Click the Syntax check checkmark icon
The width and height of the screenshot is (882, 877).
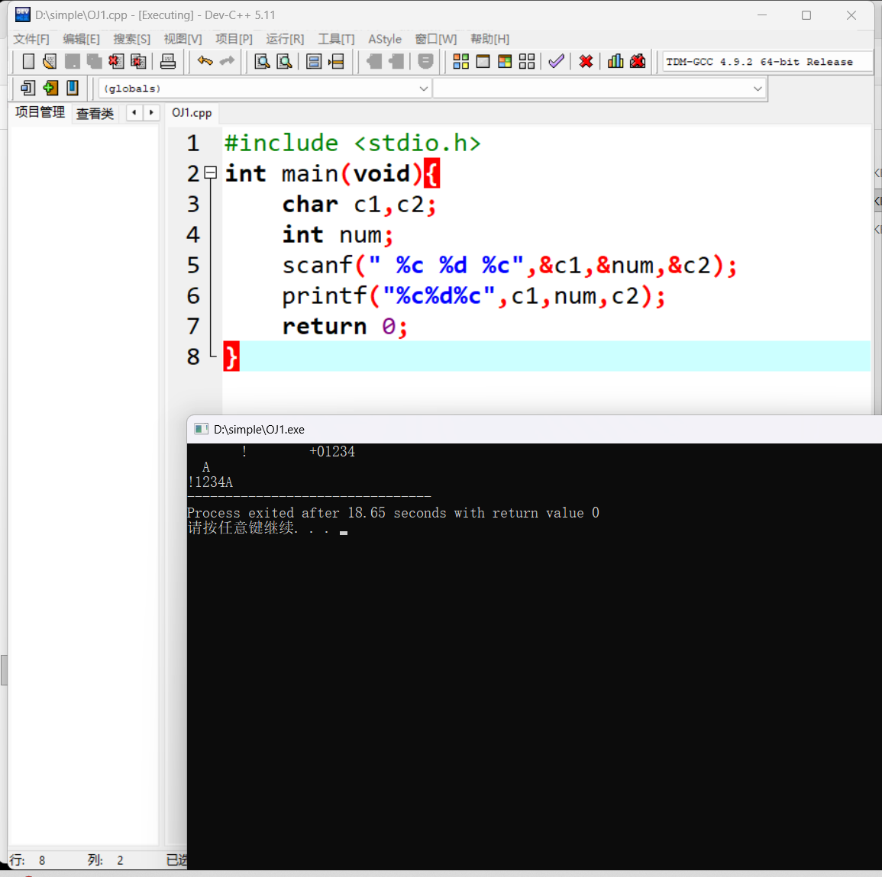point(557,61)
